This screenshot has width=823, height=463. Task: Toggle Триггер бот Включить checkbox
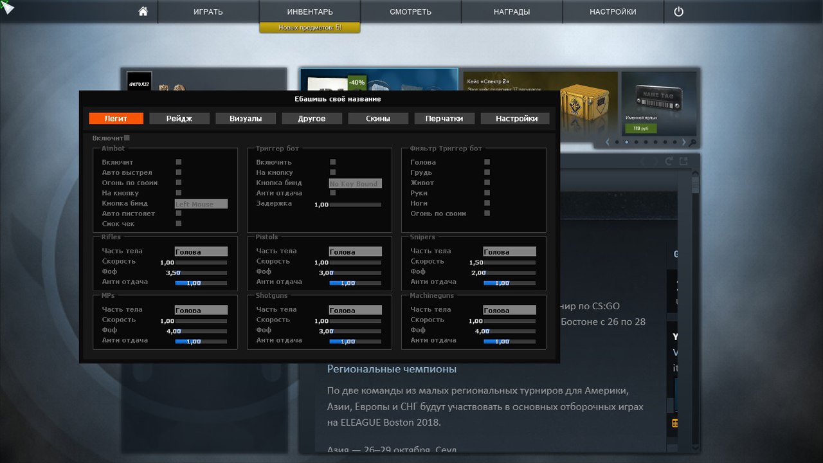[x=333, y=162]
